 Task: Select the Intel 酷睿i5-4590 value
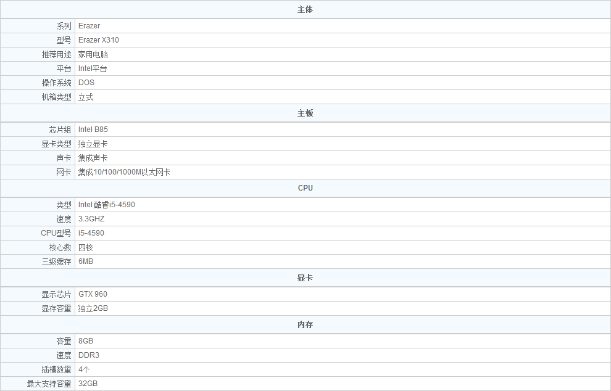[107, 205]
